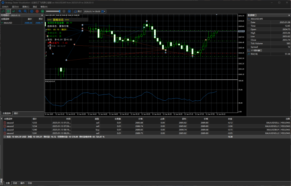Open the 日志 tab
Viewport: 291px width, 186px height.
(30, 183)
